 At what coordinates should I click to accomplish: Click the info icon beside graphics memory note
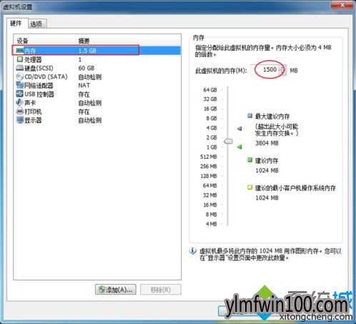tap(192, 251)
